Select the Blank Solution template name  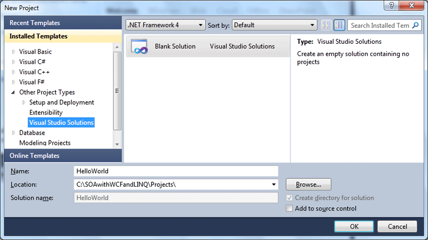pyautogui.click(x=175, y=47)
